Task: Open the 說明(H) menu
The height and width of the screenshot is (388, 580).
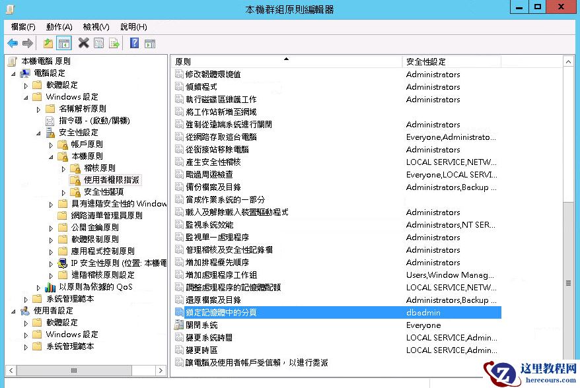Action: pos(133,27)
